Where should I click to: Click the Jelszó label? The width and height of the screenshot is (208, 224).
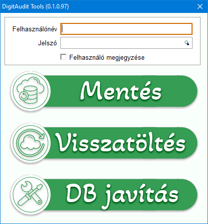click(x=47, y=43)
